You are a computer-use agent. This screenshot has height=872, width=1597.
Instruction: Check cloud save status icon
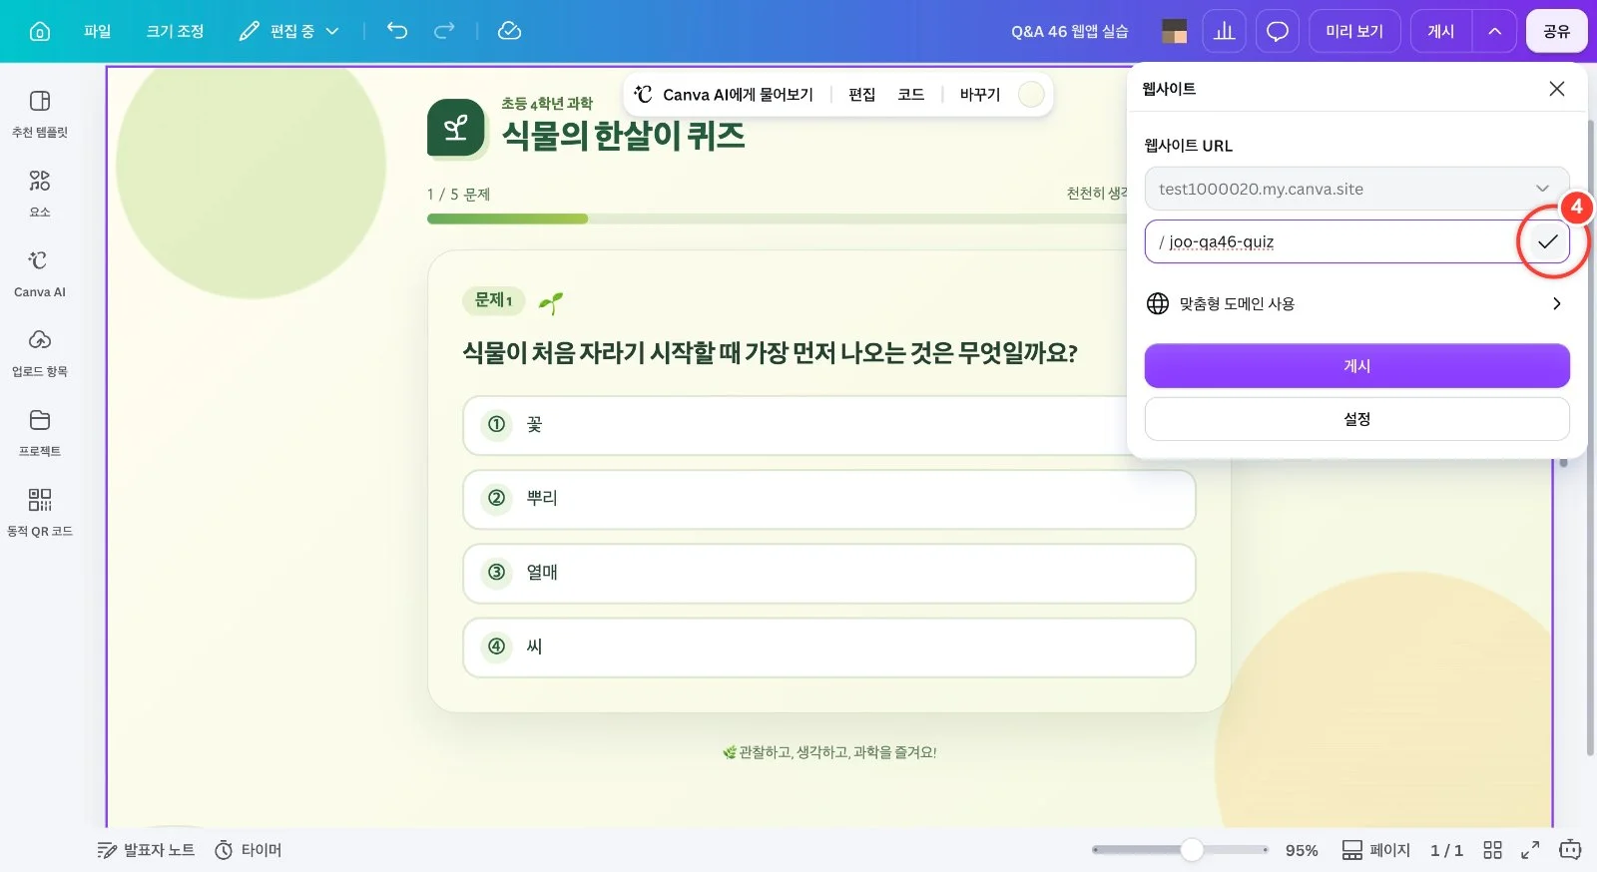tap(509, 31)
